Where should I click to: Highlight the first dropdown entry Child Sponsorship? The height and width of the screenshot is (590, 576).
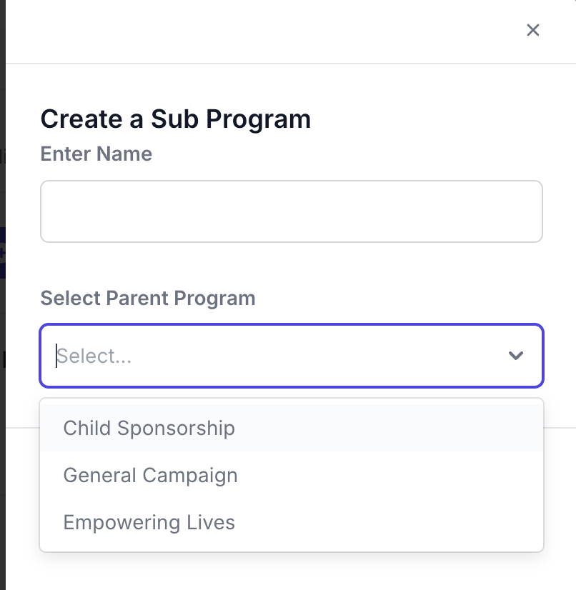click(x=149, y=428)
